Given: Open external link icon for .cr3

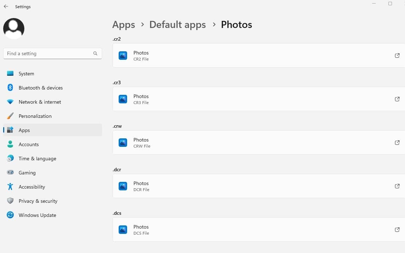Looking at the screenshot, I should [397, 99].
